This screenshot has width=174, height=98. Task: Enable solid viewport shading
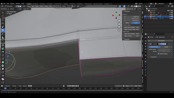tap(136, 6)
